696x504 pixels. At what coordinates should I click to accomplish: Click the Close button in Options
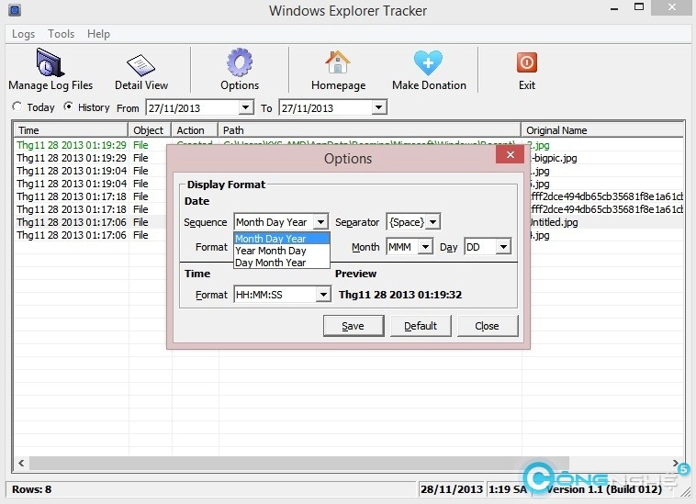pyautogui.click(x=488, y=326)
